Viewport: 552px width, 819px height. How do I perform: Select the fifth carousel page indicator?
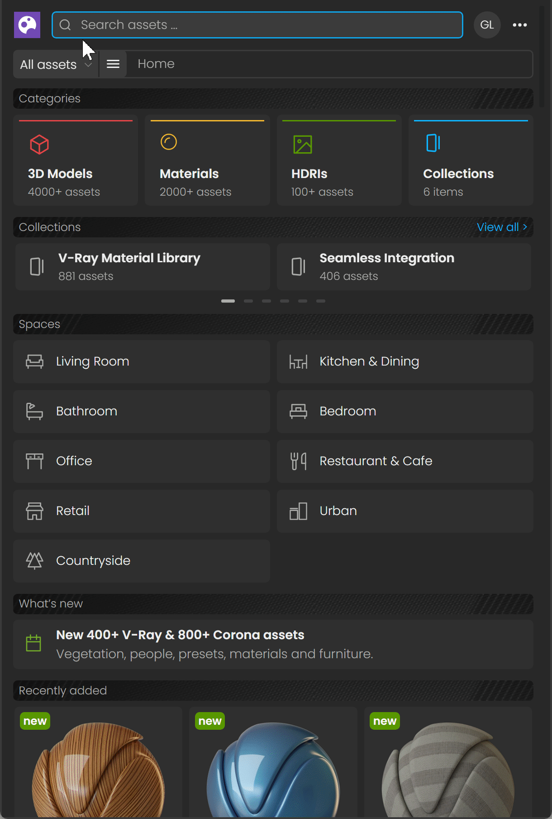coord(303,301)
